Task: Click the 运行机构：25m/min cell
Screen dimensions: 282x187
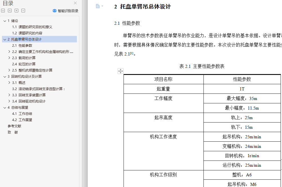Action: click(x=242, y=165)
